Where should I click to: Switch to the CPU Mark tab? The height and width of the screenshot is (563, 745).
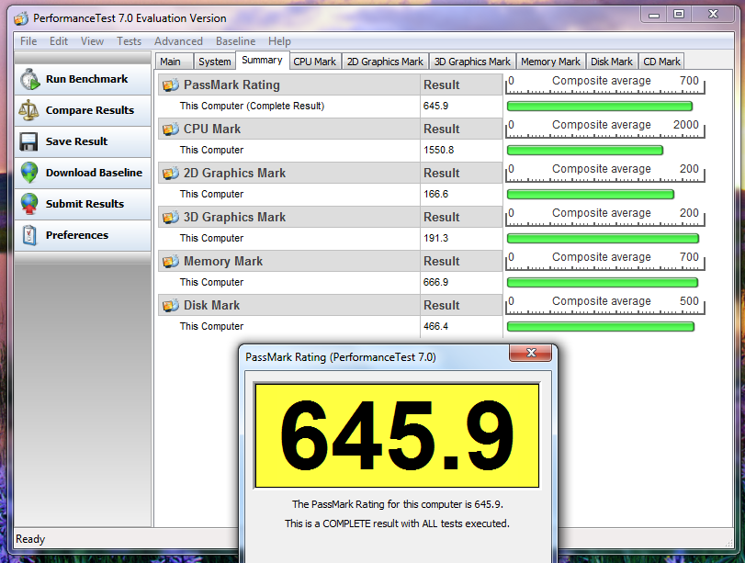point(314,62)
